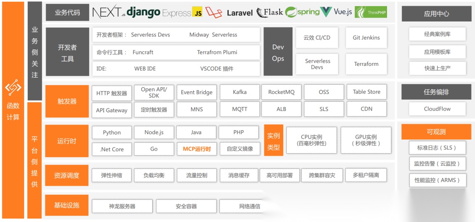Click the Open API/SDK box

tap(154, 92)
